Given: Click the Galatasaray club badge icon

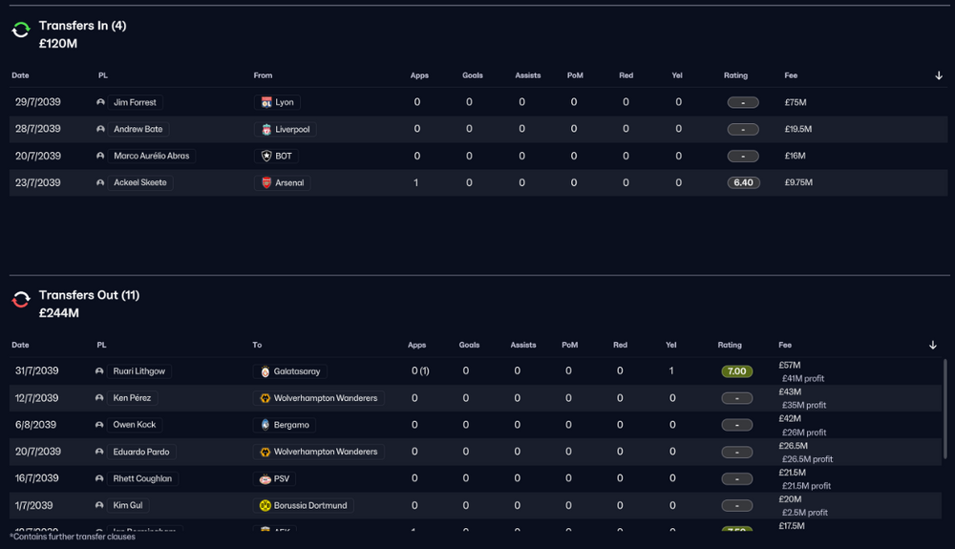Looking at the screenshot, I should (265, 371).
